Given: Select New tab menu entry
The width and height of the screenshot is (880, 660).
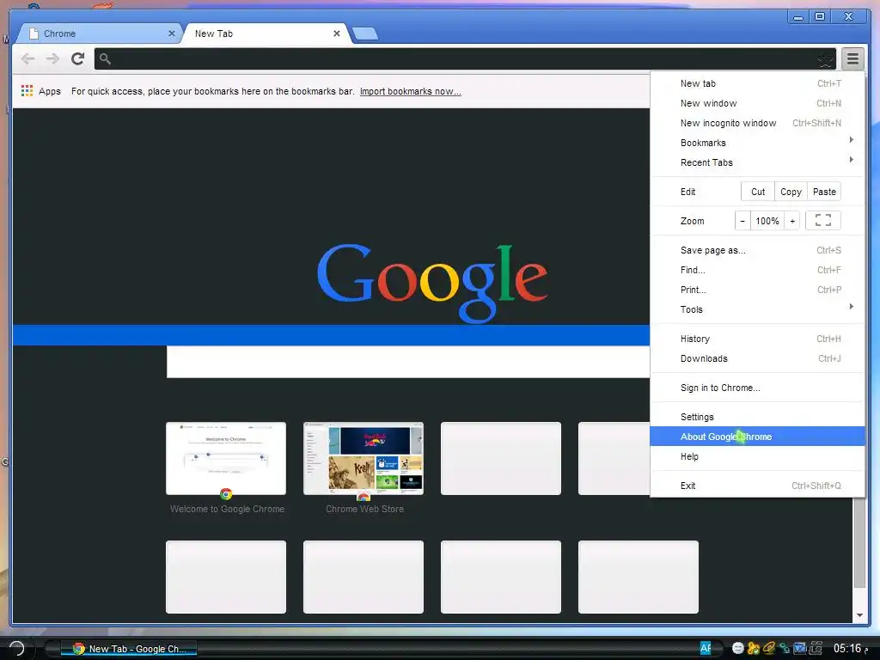Looking at the screenshot, I should coord(757,83).
